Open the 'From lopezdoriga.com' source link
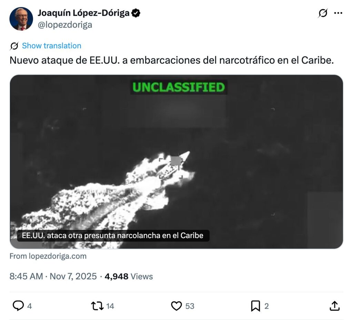This screenshot has width=353, height=320. pos(48,256)
